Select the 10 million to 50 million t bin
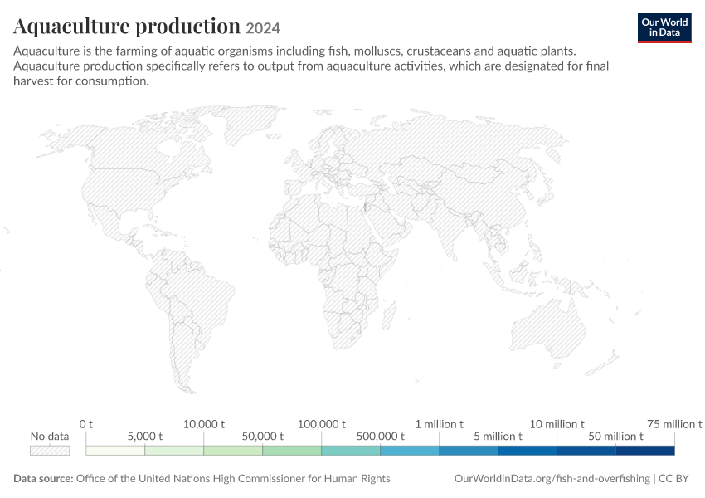 pyautogui.click(x=586, y=451)
